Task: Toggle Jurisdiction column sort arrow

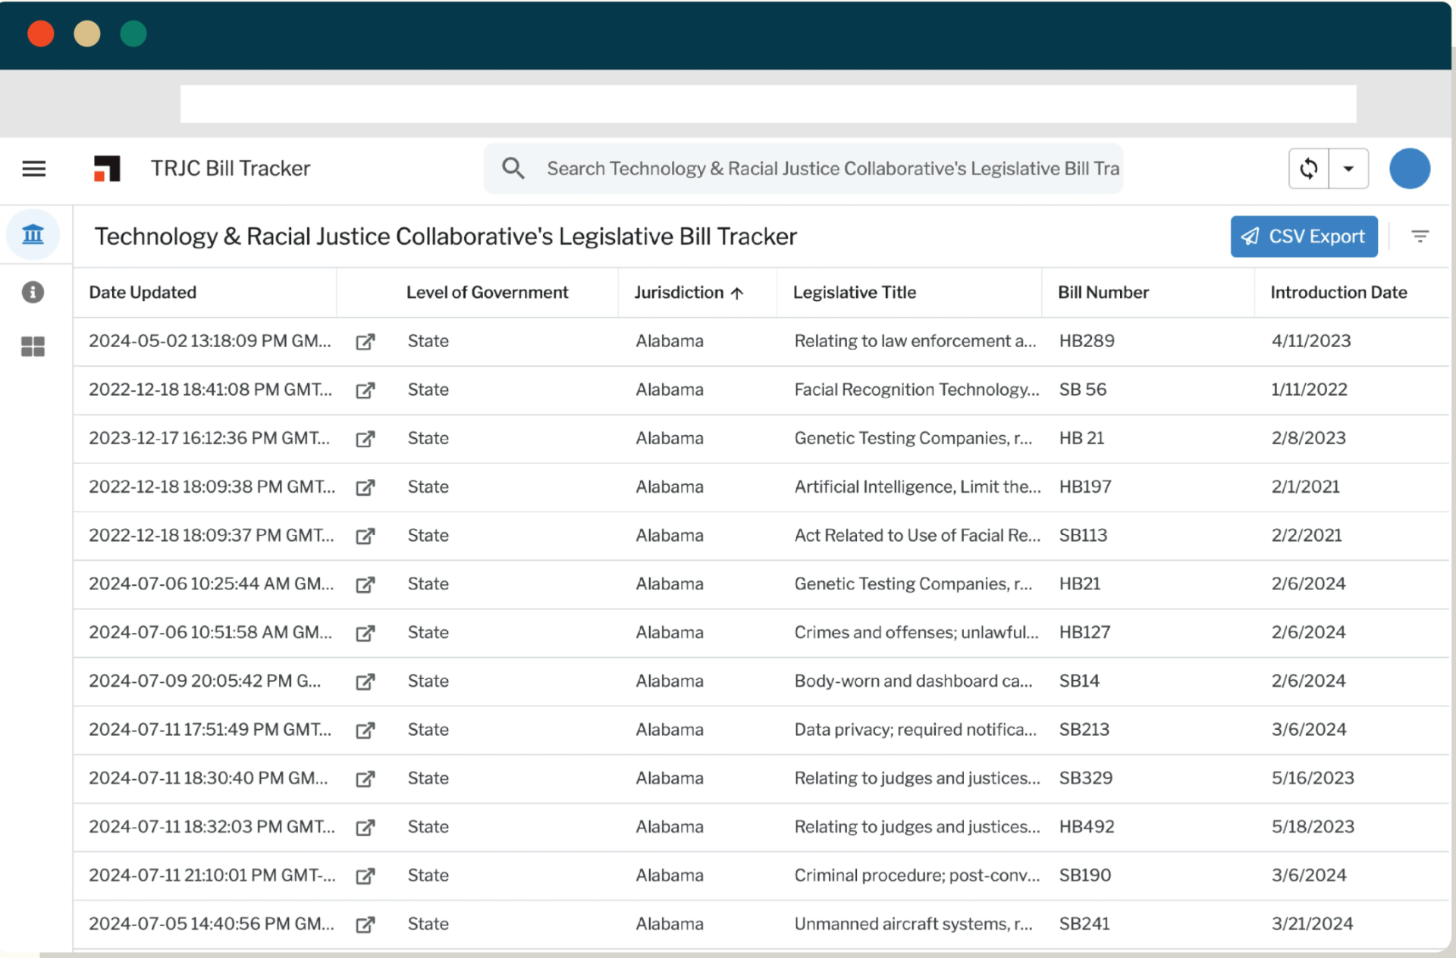Action: tap(736, 293)
